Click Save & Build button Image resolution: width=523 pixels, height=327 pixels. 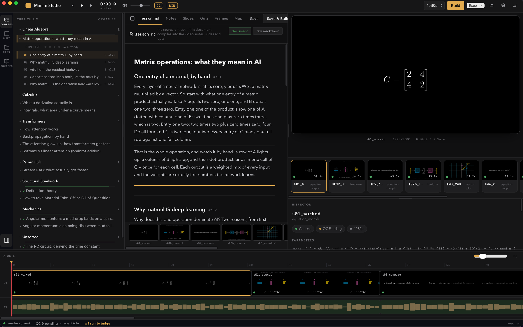point(275,19)
